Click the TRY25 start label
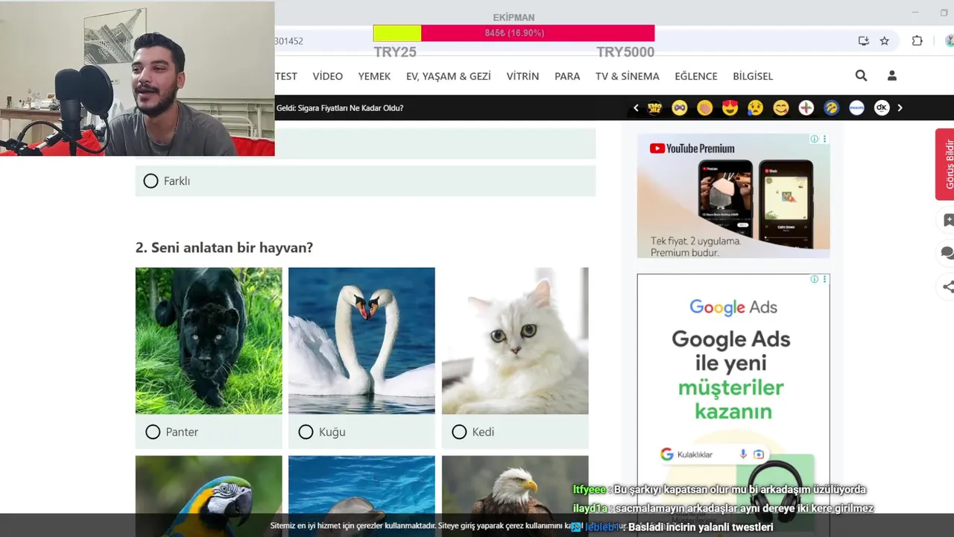The width and height of the screenshot is (954, 537). pyautogui.click(x=395, y=52)
